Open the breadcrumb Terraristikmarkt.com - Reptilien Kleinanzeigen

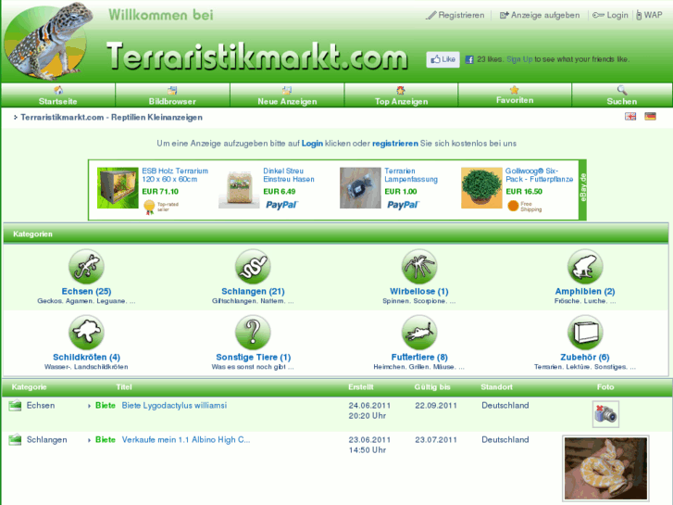tap(112, 118)
